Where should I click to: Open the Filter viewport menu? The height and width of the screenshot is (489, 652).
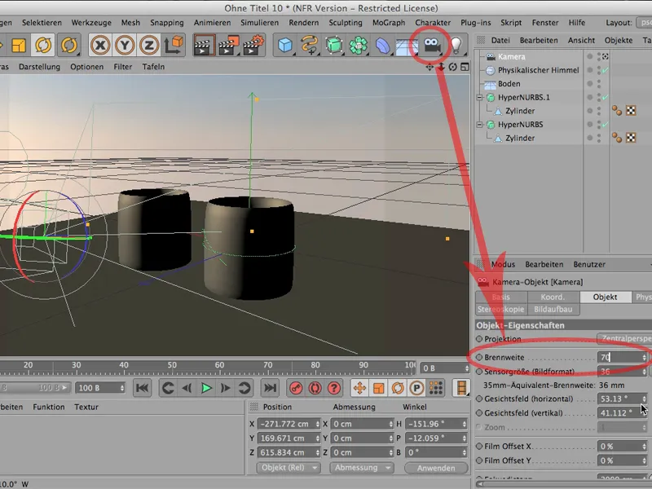coord(123,67)
